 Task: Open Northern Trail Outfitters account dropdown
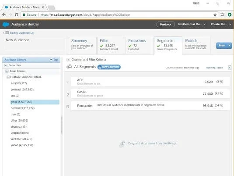tap(192, 24)
